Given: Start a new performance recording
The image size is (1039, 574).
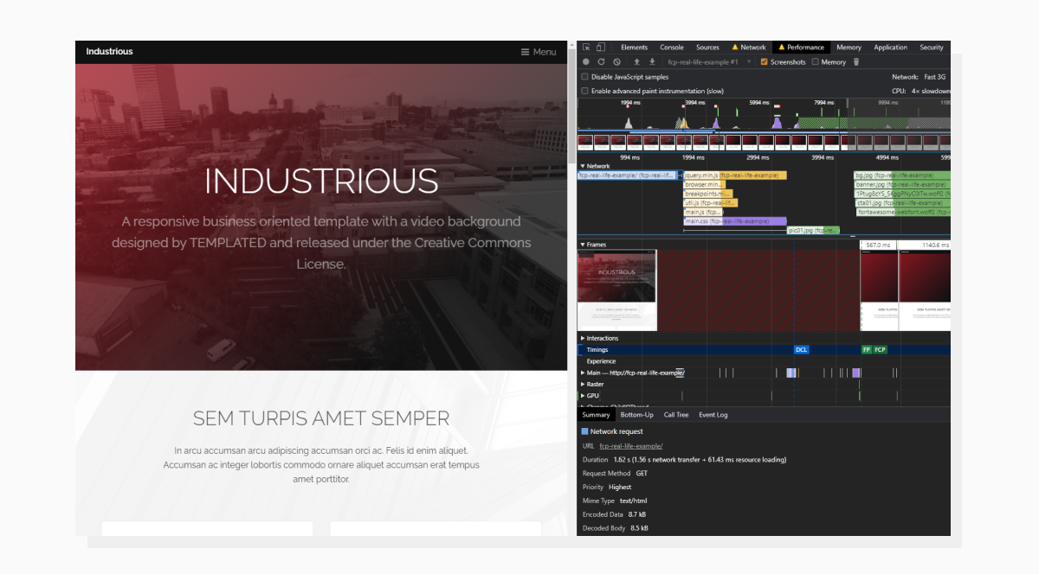Looking at the screenshot, I should (x=586, y=62).
